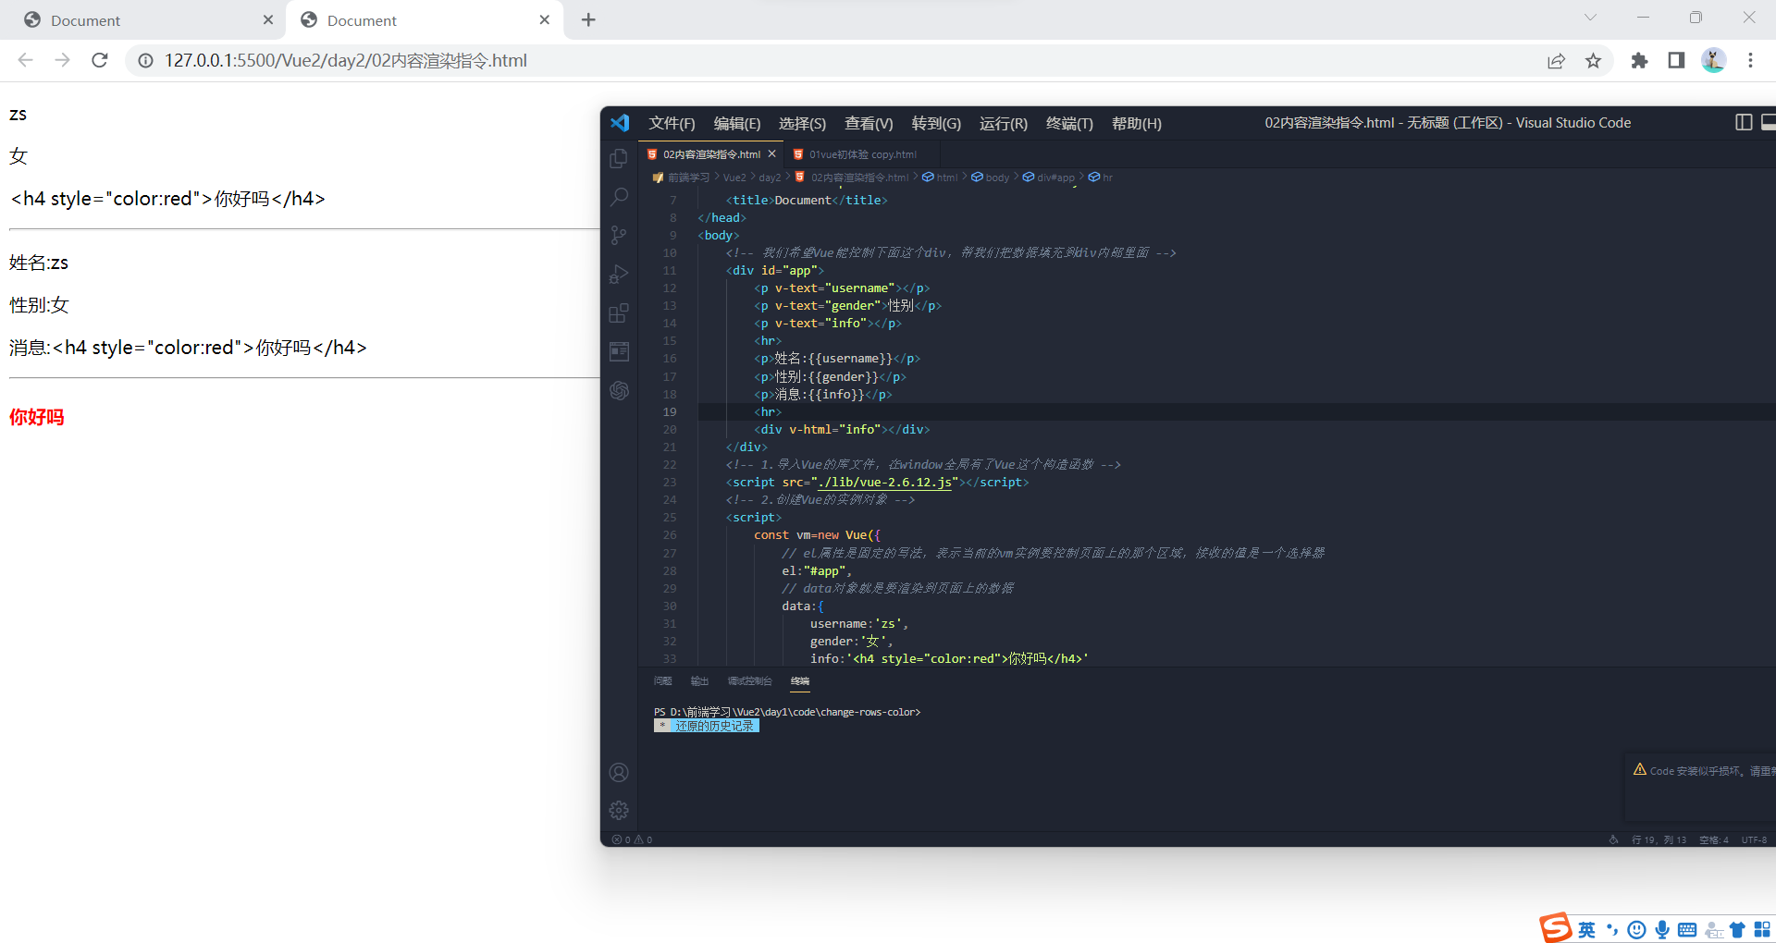Open the 转到(G) menu
This screenshot has height=943, width=1776.
coord(936,123)
